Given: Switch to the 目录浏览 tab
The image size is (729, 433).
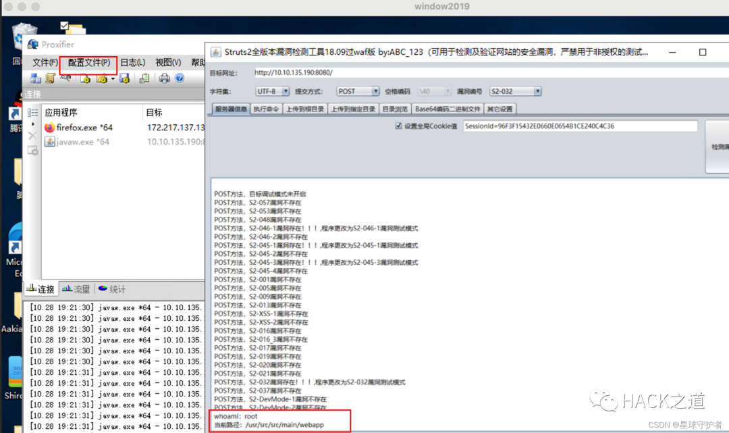Looking at the screenshot, I should coord(395,109).
